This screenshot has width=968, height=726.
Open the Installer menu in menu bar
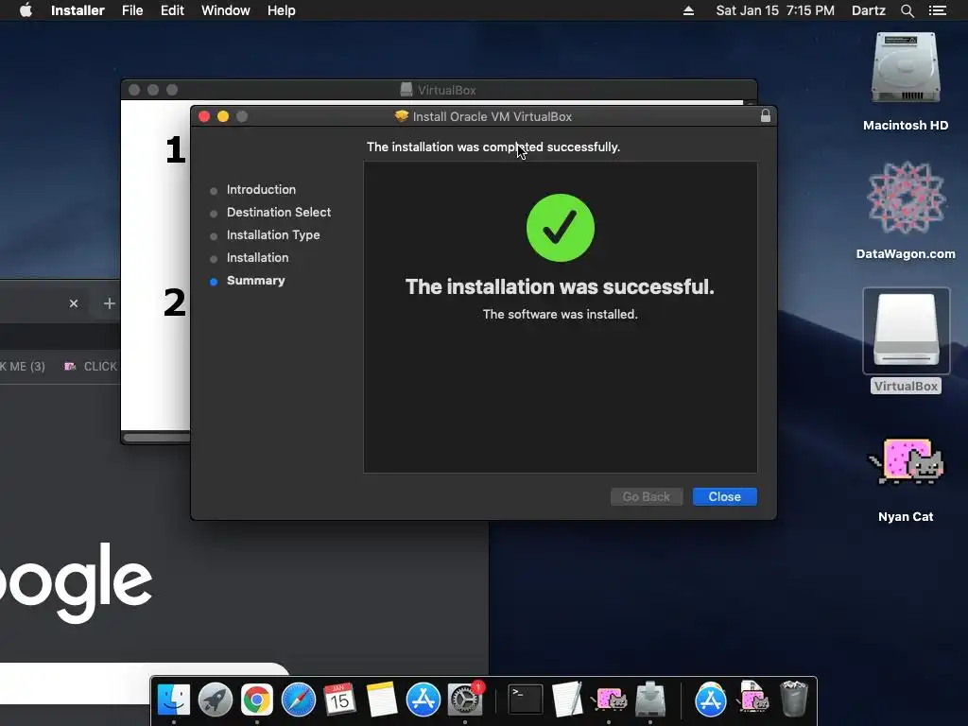[x=78, y=10]
